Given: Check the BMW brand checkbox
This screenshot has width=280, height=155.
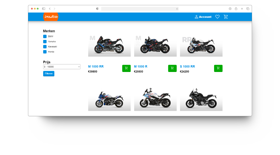Looking at the screenshot, I should pyautogui.click(x=45, y=36).
